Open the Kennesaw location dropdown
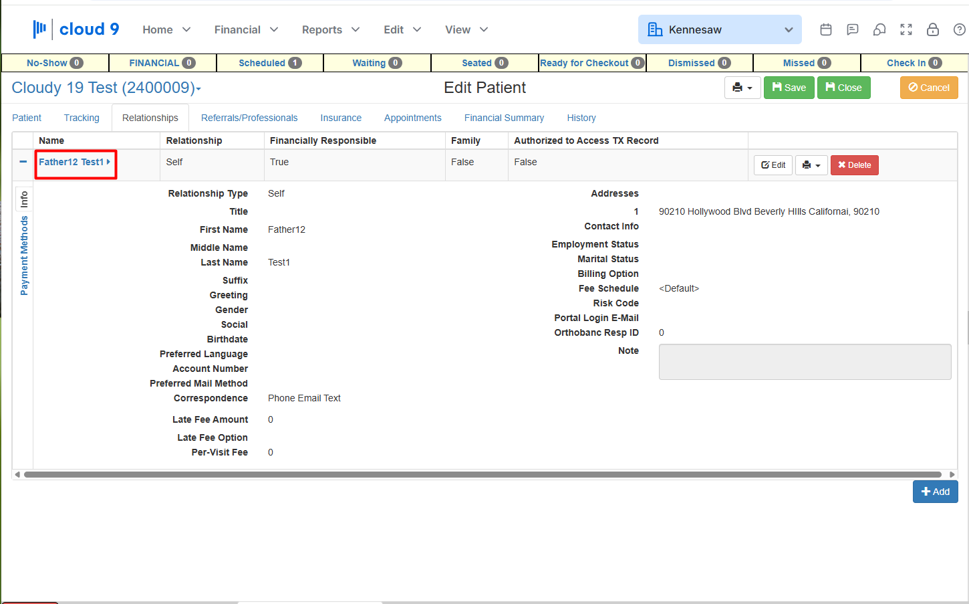 click(x=720, y=29)
